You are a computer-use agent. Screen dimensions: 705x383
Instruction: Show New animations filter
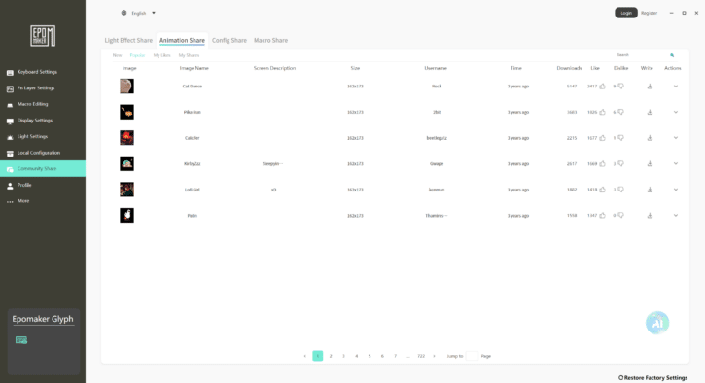117,55
